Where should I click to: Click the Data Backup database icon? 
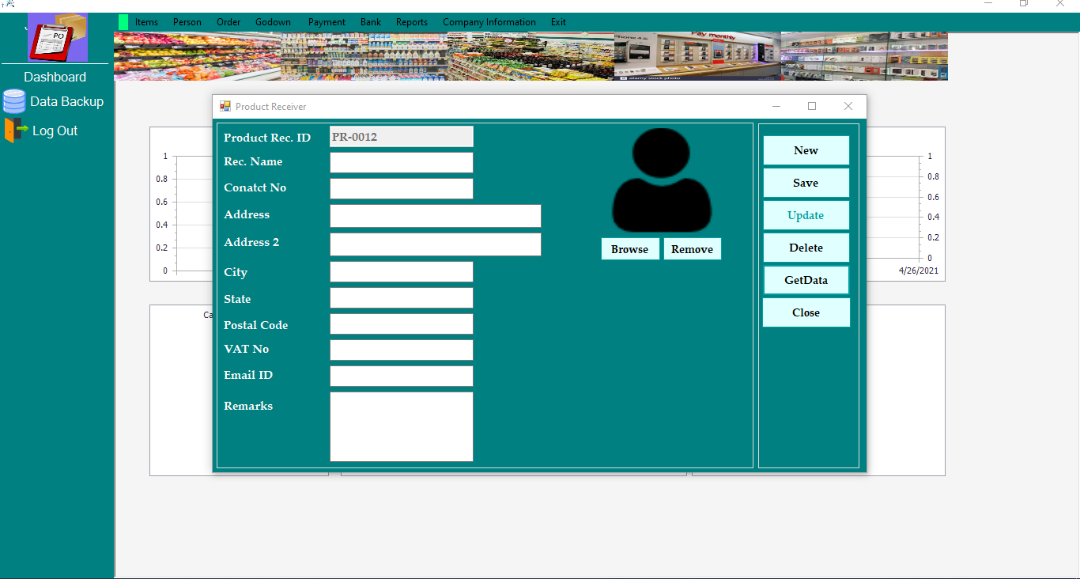point(13,101)
